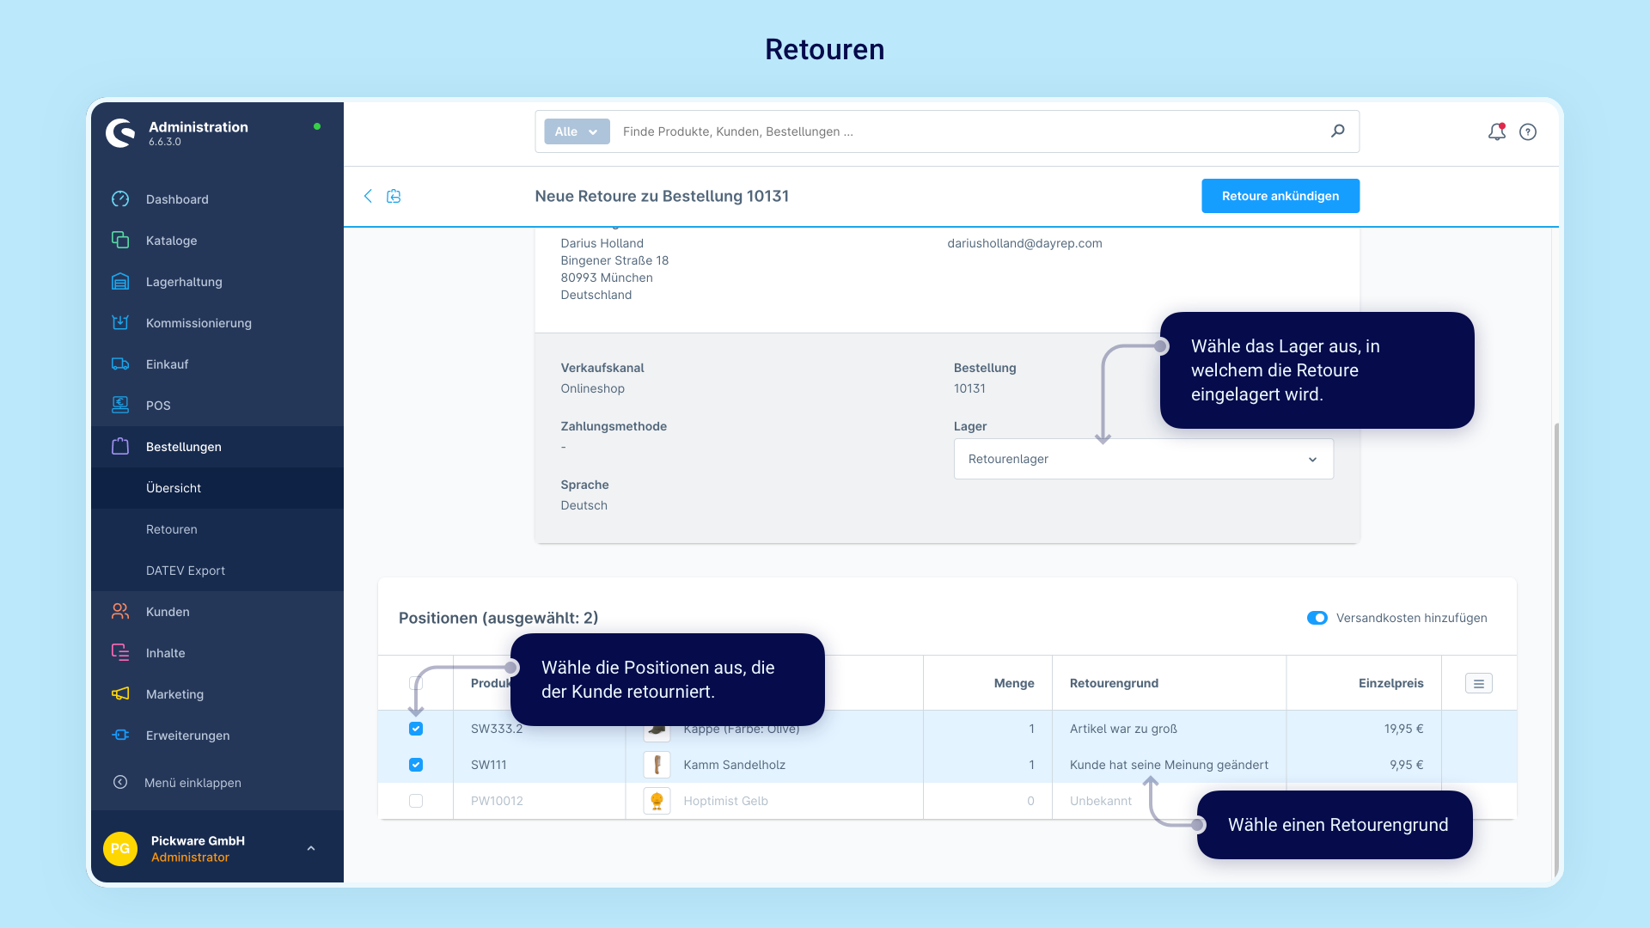1650x928 pixels.
Task: Click Retoure ankündigen button
Action: tap(1280, 196)
